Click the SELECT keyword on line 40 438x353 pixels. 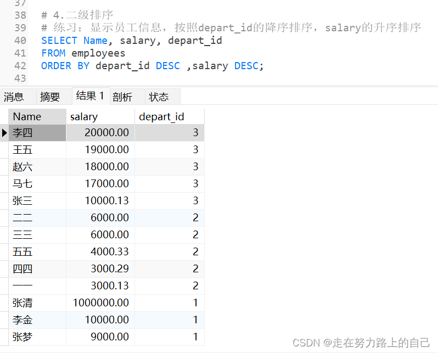[x=59, y=41]
